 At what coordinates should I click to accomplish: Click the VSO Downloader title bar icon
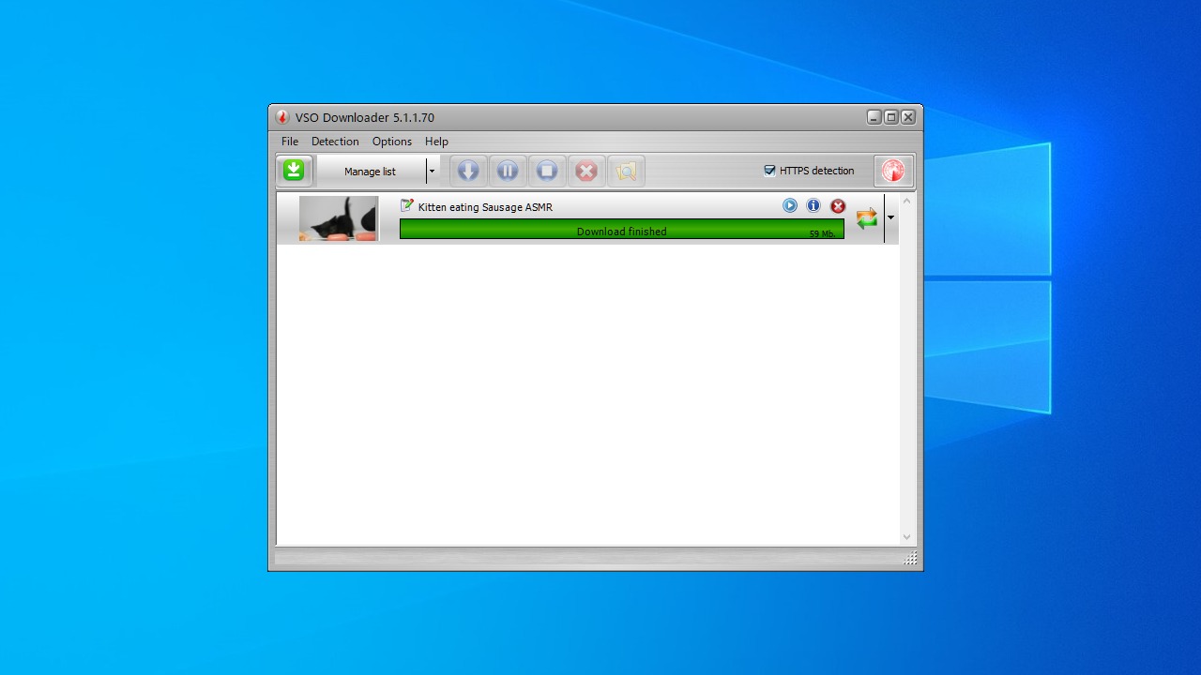pyautogui.click(x=282, y=117)
